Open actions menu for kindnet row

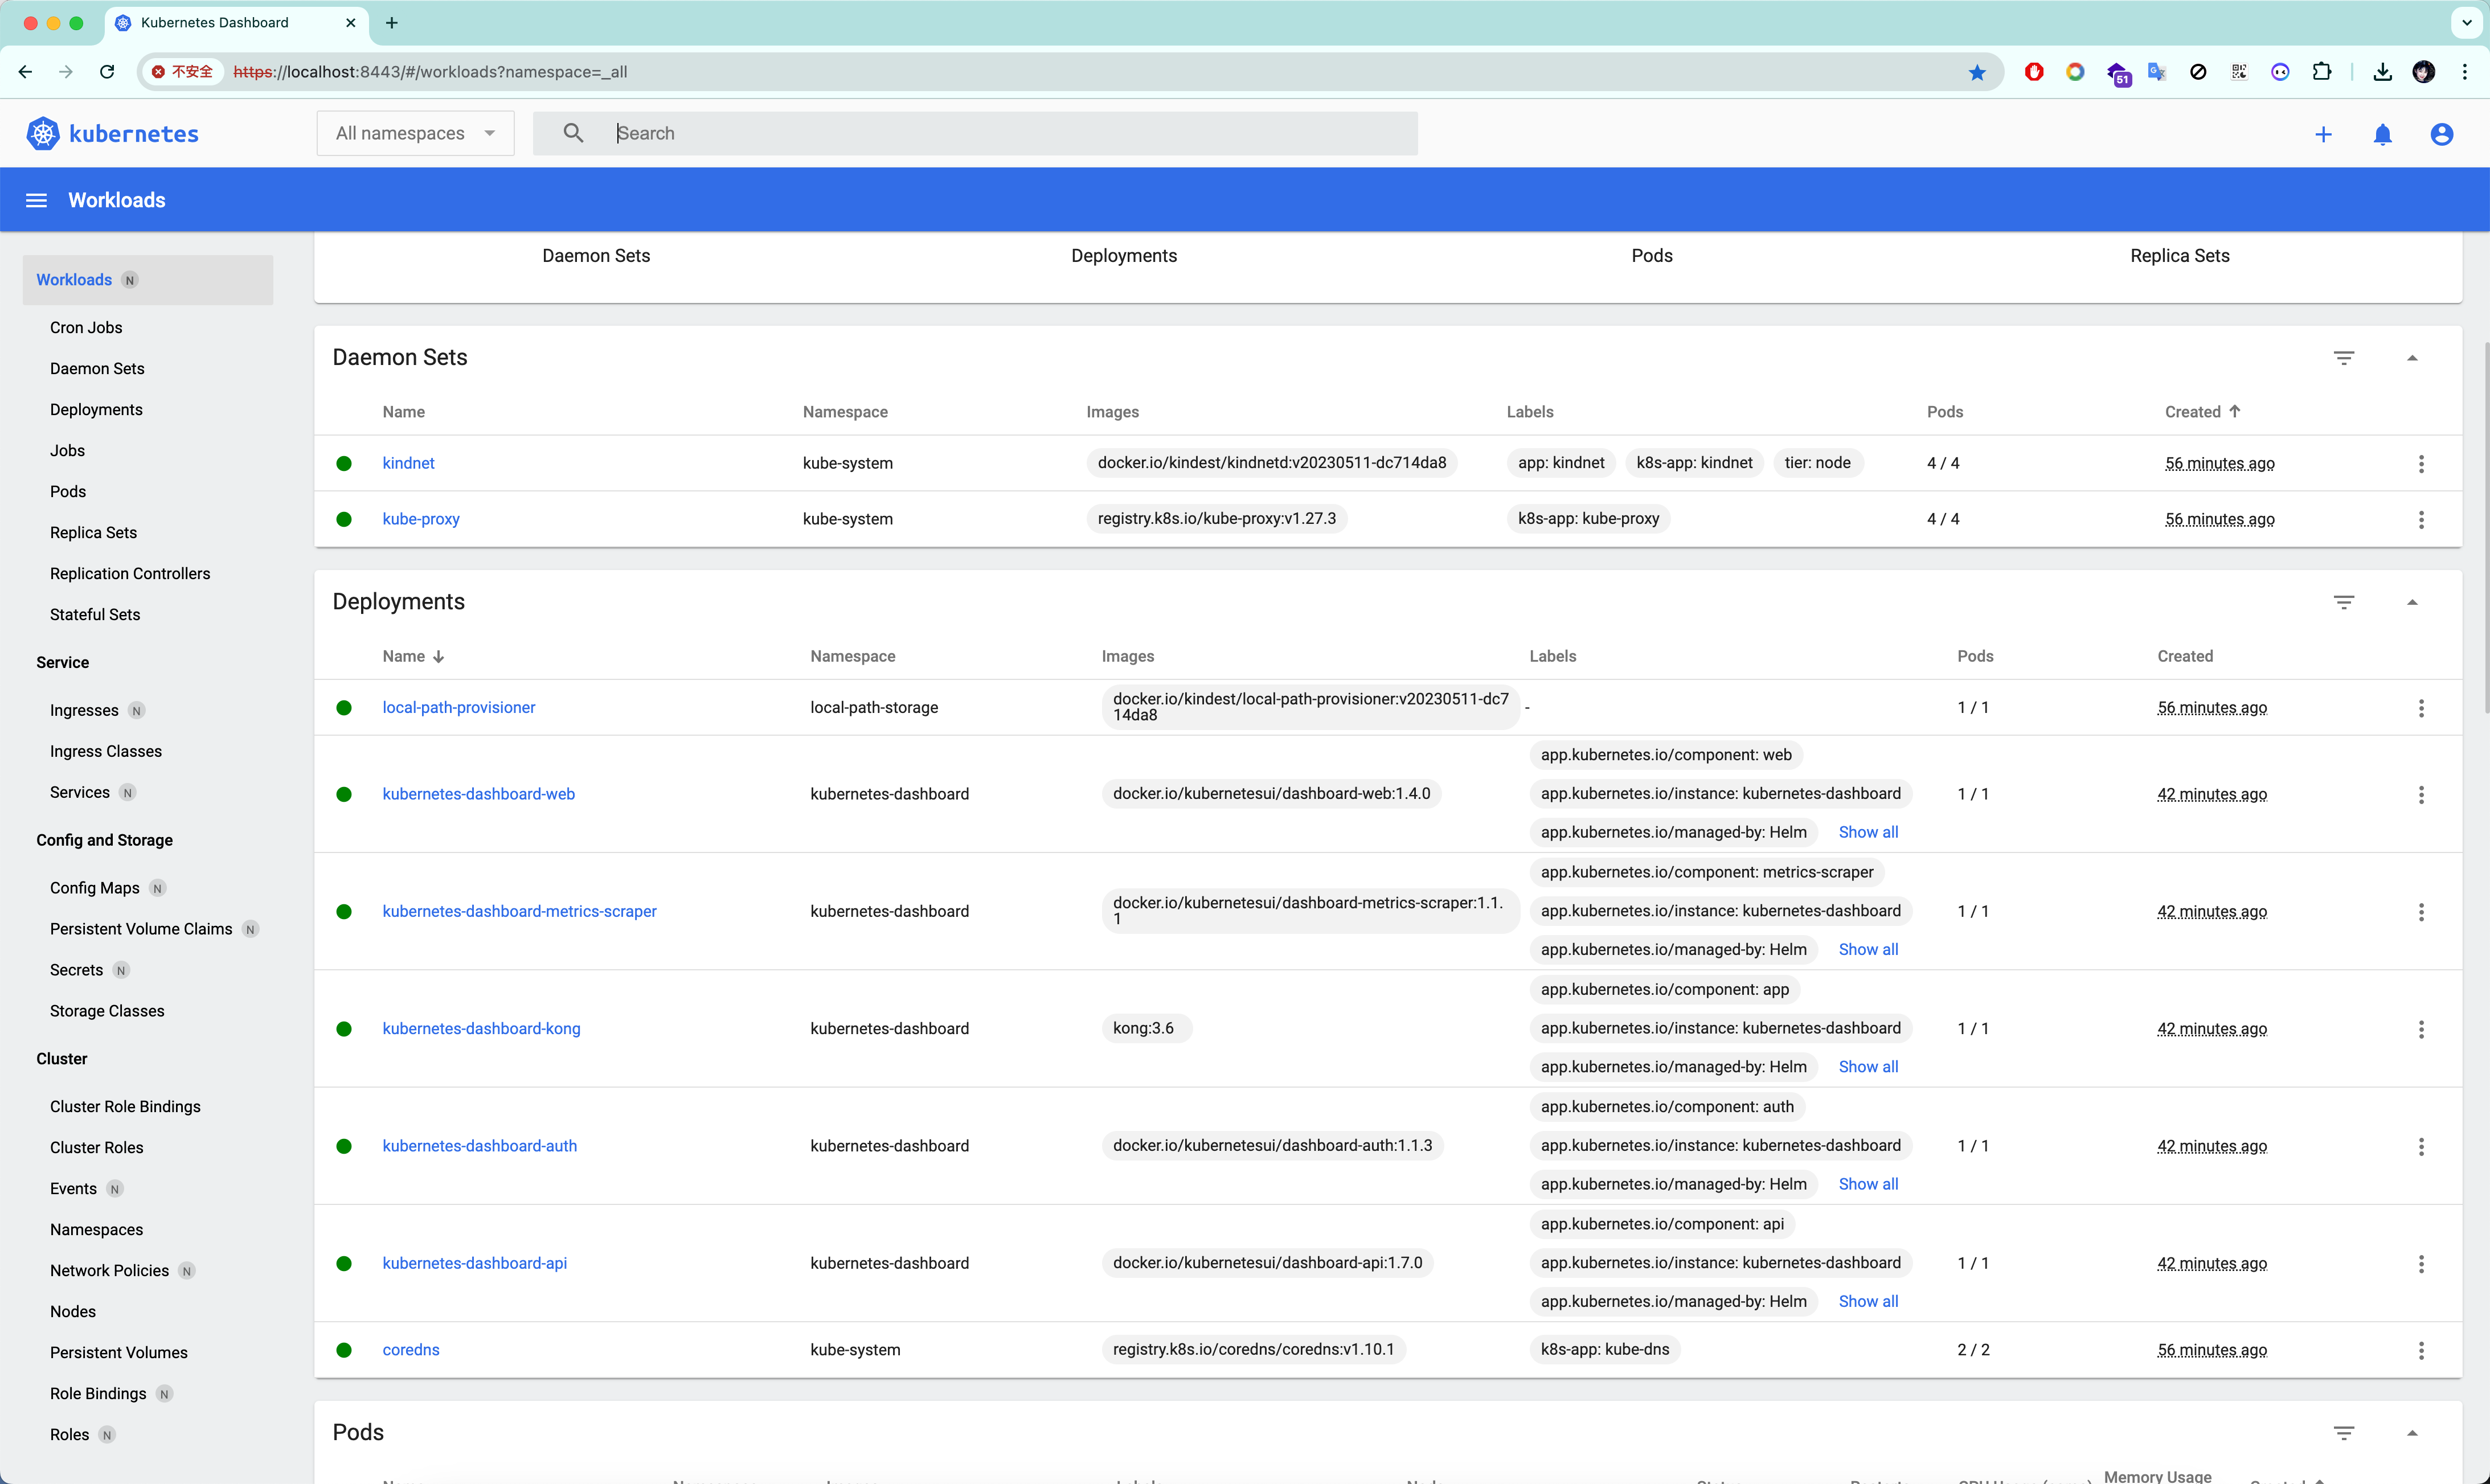(x=2421, y=463)
